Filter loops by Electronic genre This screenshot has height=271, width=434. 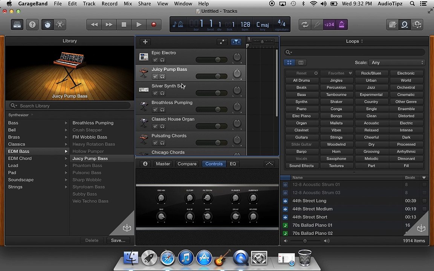(x=406, y=73)
